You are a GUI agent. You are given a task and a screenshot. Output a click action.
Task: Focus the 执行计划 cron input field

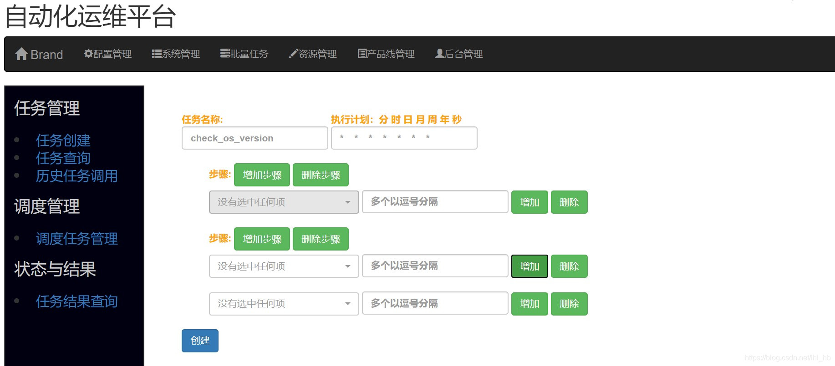[404, 138]
